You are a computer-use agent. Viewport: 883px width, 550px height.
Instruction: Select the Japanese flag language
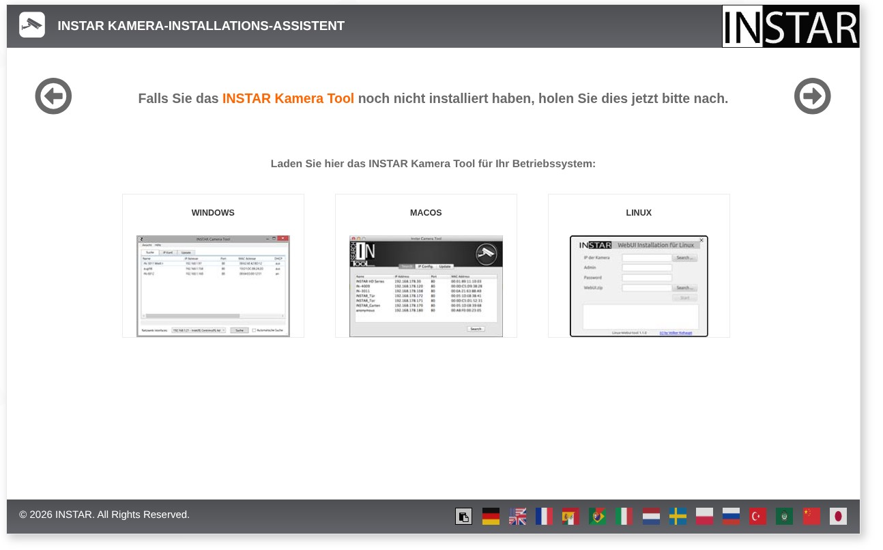tap(838, 517)
